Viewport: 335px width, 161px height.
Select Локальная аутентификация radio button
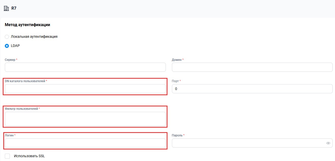[7, 37]
